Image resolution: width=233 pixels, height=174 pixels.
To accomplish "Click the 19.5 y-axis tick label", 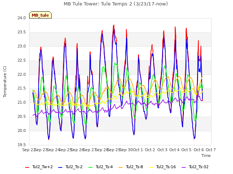I will 22,145.
